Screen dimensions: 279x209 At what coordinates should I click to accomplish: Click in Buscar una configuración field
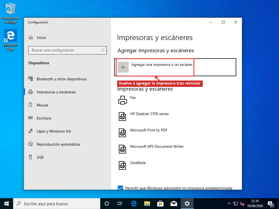tap(68, 50)
